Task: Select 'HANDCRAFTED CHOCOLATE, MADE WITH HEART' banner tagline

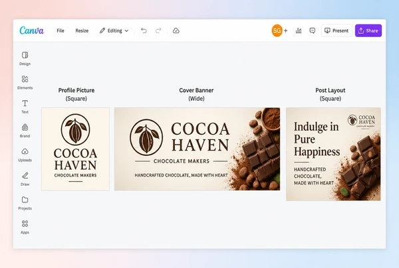Action: coord(181,175)
